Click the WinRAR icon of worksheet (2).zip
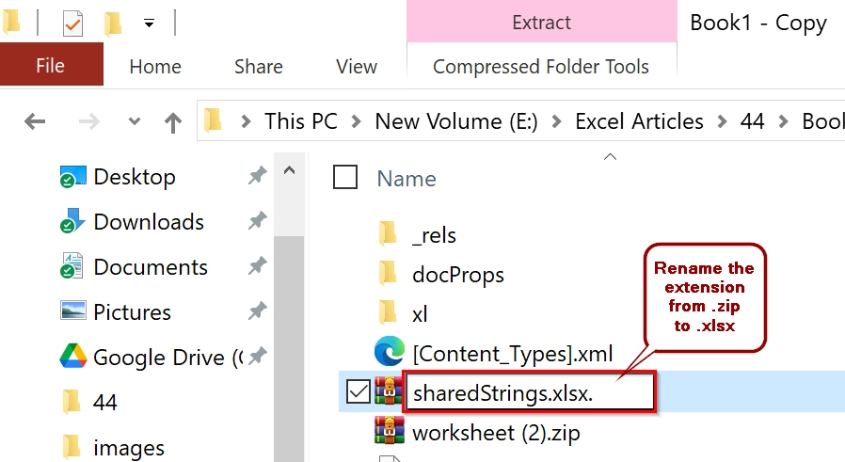845x462 pixels. point(389,431)
